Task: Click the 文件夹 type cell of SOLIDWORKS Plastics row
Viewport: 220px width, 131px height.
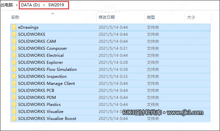Action: pyautogui.click(x=153, y=105)
